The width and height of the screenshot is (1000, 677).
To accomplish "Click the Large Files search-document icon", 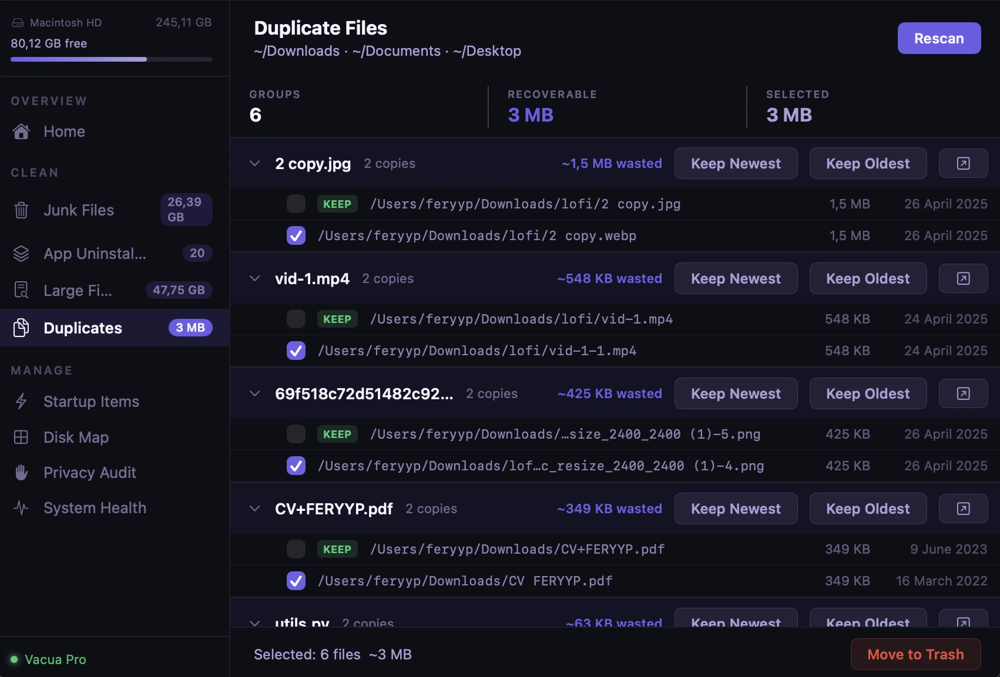I will pyautogui.click(x=21, y=290).
